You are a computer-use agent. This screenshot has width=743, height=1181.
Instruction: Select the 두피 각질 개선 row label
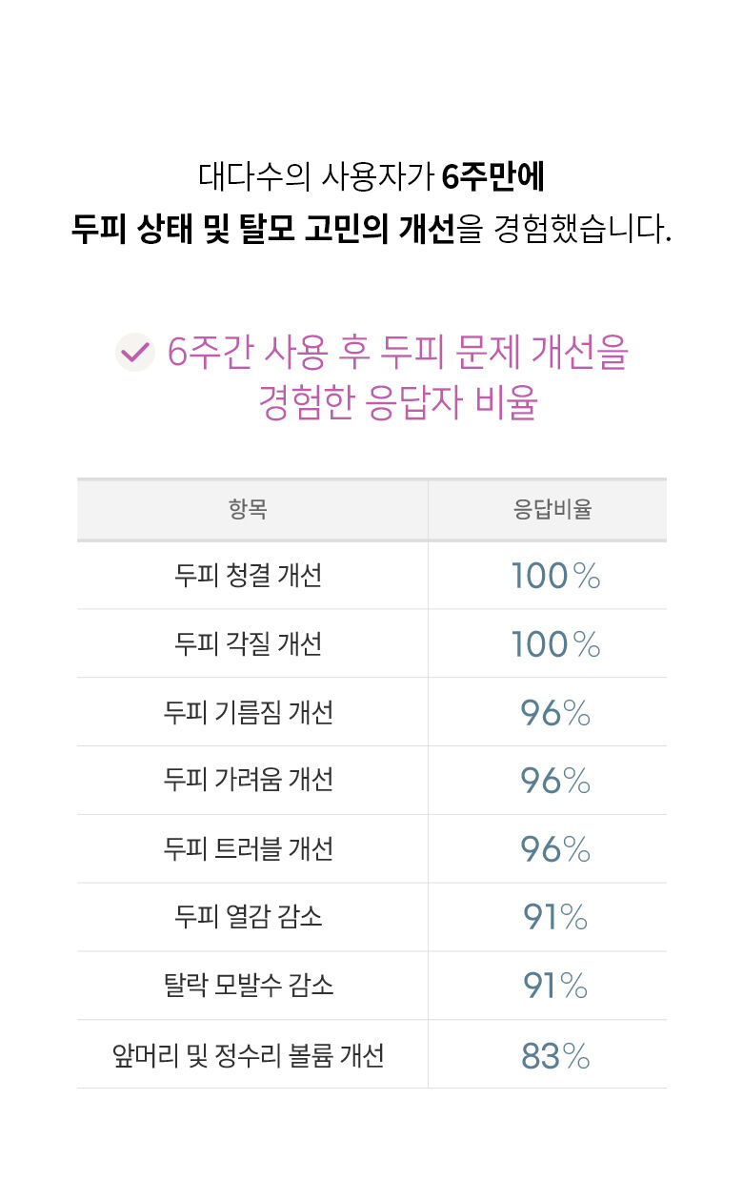(248, 644)
